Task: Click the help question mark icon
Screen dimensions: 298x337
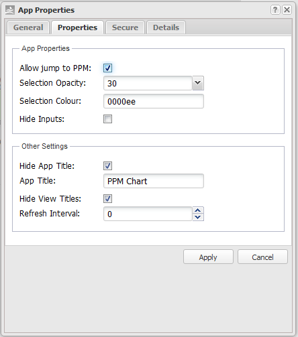Action: pos(275,10)
